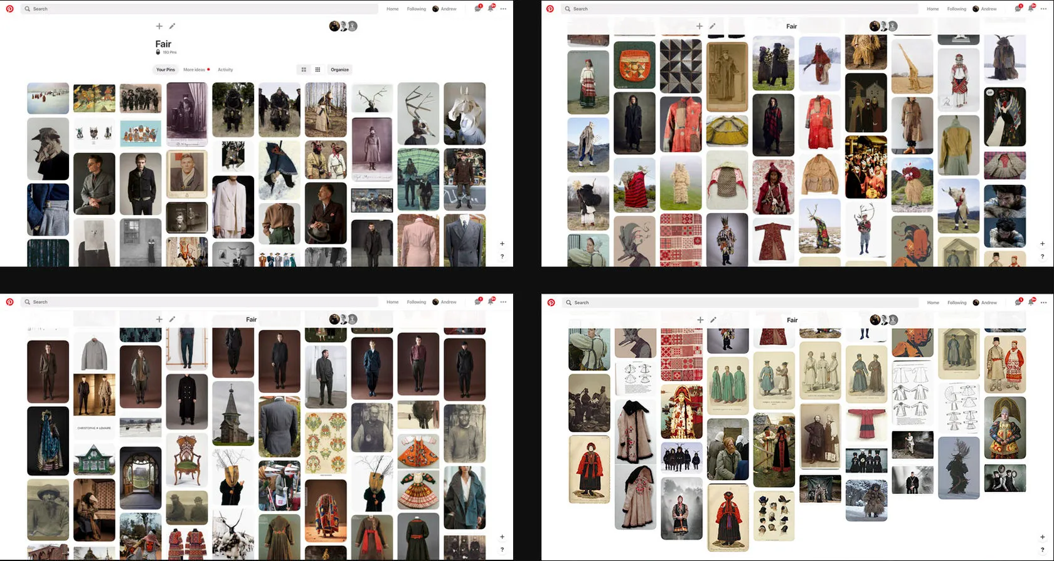1054x561 pixels.
Task: Select the Your Pins tab
Action: [166, 70]
